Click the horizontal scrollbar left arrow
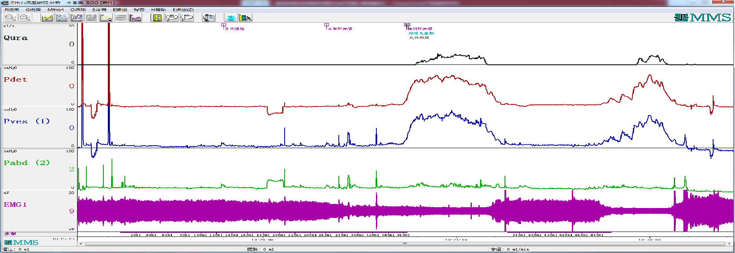735x253 pixels. (81, 244)
